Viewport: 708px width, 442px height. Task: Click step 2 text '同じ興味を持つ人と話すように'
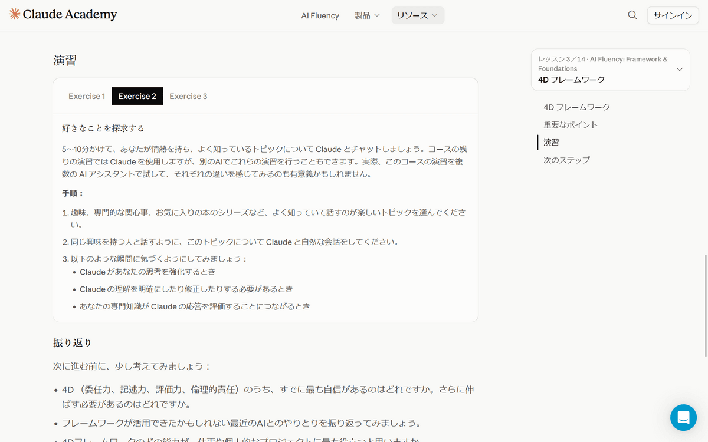click(x=234, y=242)
